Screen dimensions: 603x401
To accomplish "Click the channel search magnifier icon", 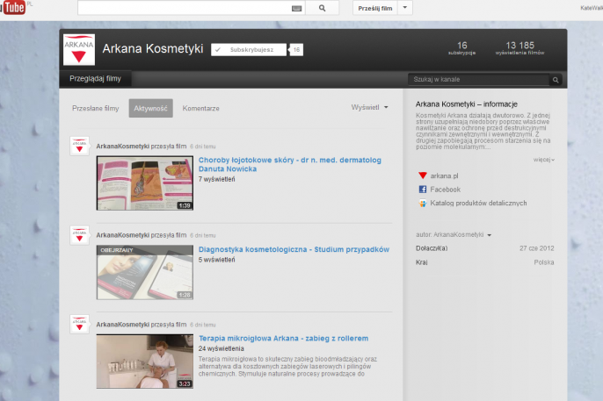I will pos(555,80).
